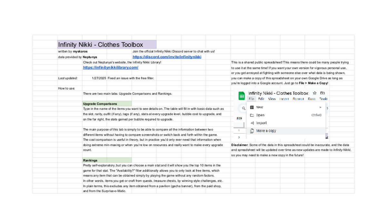This screenshot has height=203, width=387.
Task: Open the Data menu in the embedded screenshot
Action: click(x=312, y=99)
